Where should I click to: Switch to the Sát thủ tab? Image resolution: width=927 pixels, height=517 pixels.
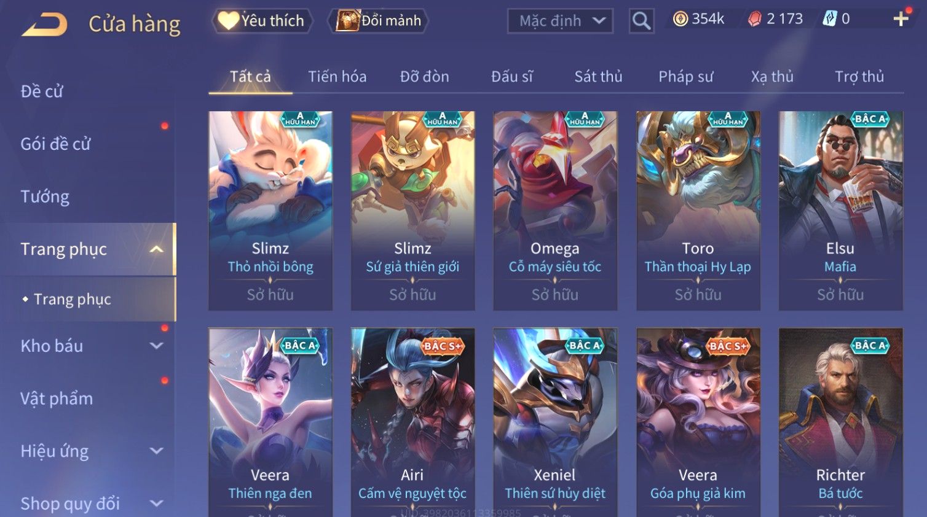598,77
